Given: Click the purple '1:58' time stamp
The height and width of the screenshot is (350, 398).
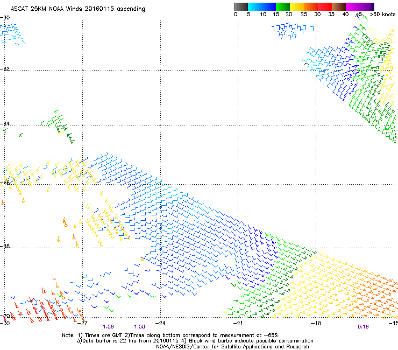Looking at the screenshot, I should [140, 327].
